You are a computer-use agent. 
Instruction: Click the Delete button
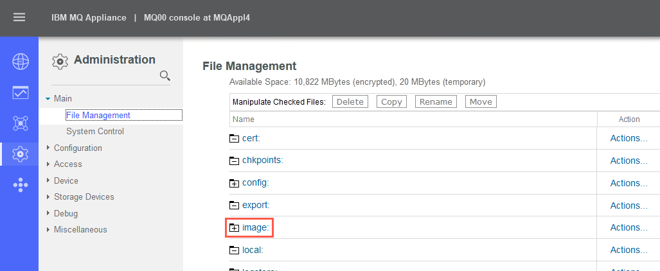(350, 101)
